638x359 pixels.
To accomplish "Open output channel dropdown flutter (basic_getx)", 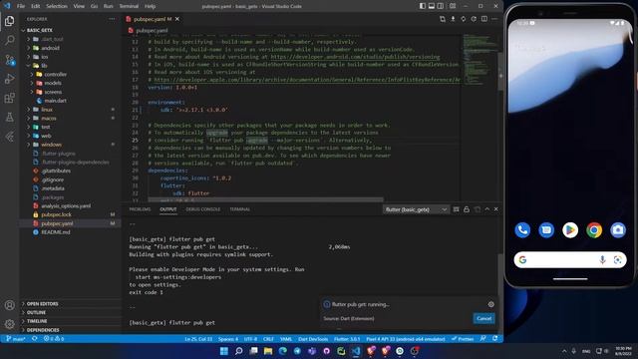I will 416,209.
